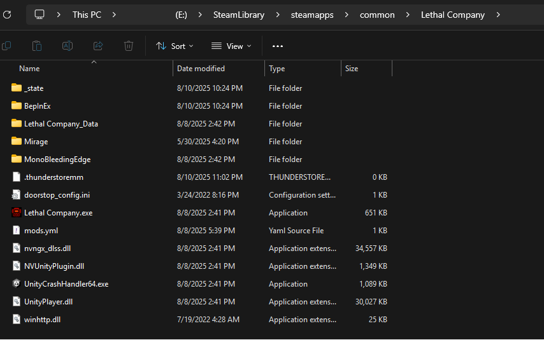Viewport: 544px width, 340px height.
Task: Navigate to SteamLibrary breadcrumb
Action: click(x=239, y=15)
